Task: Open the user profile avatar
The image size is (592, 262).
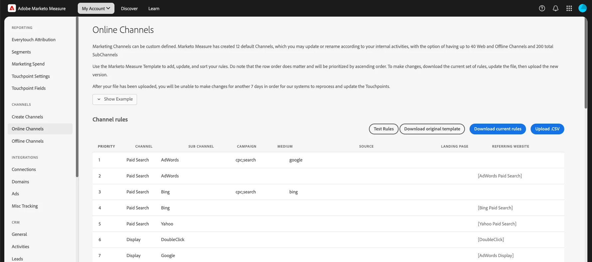Action: [x=582, y=8]
